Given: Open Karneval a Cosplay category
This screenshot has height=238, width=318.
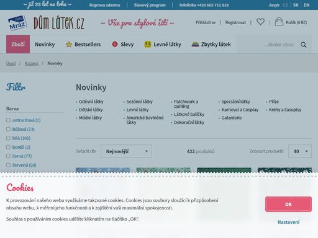Looking at the screenshot, I should tap(240, 110).
